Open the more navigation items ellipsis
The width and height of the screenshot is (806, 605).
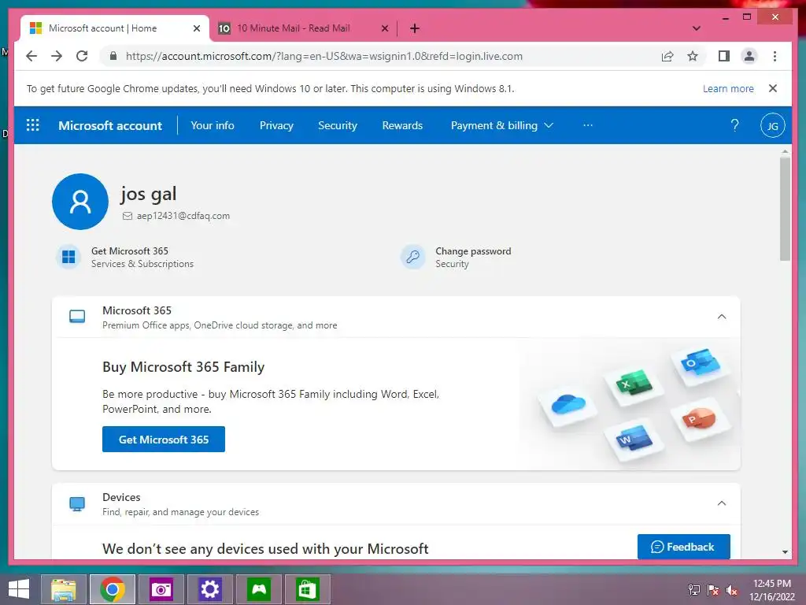[588, 125]
